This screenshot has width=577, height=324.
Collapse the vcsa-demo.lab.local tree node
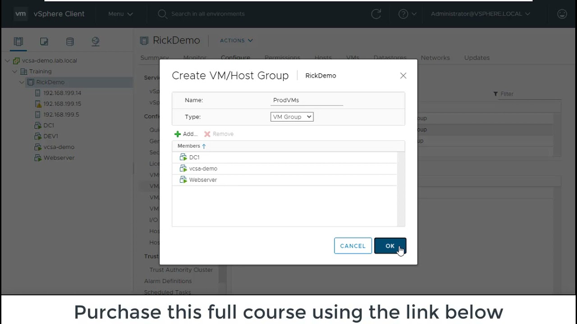point(8,60)
